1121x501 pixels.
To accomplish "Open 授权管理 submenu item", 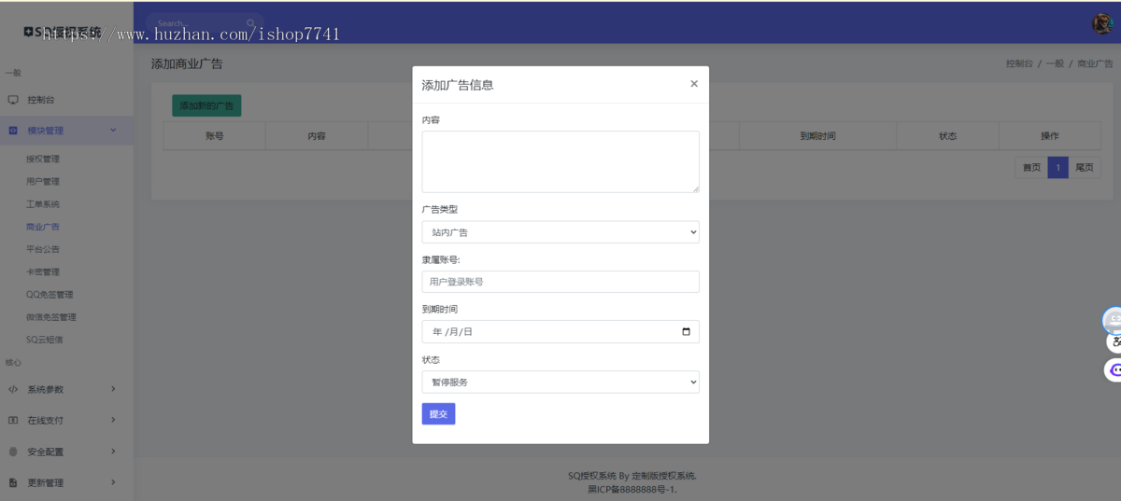I will coord(43,160).
